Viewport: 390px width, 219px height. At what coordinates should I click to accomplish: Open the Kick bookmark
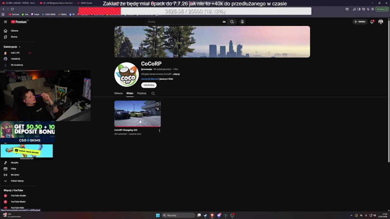coord(25,14)
